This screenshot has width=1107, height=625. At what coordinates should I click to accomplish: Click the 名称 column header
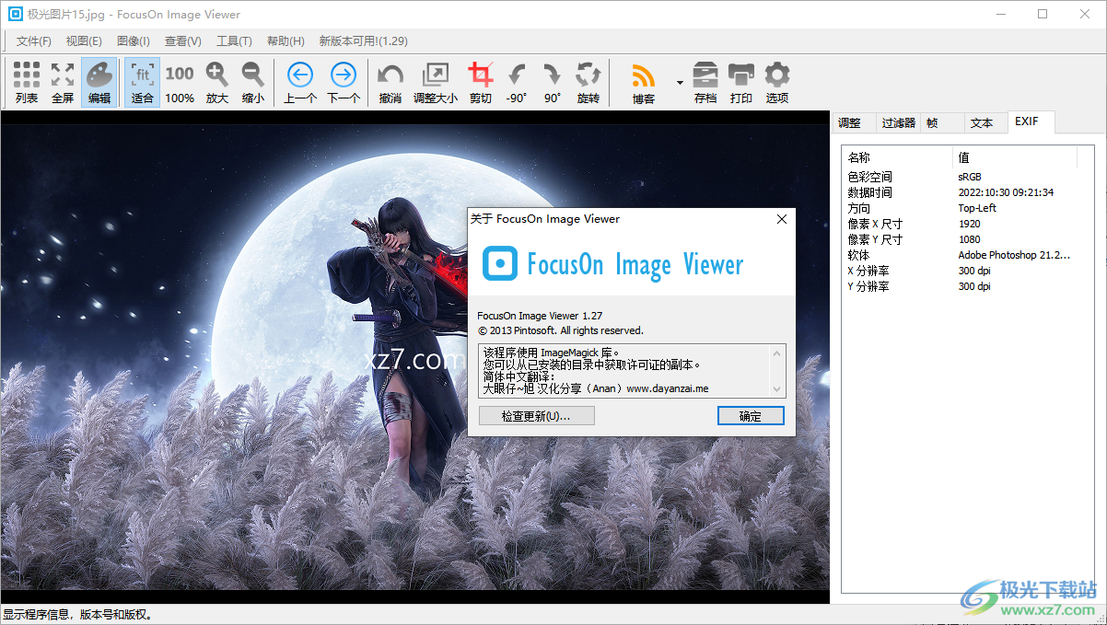pyautogui.click(x=898, y=157)
